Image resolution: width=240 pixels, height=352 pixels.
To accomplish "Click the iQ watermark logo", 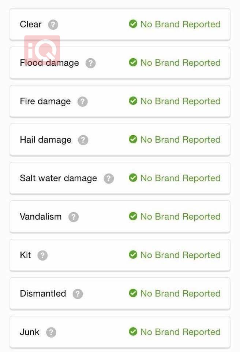I will point(42,49).
